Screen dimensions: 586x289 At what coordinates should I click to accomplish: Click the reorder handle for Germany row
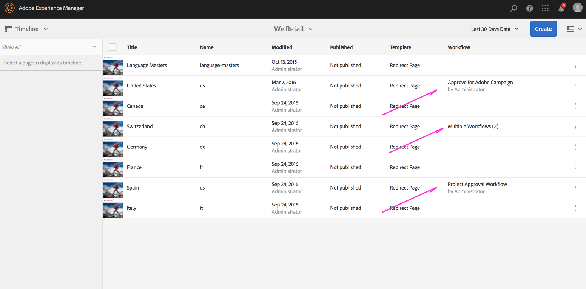(576, 147)
